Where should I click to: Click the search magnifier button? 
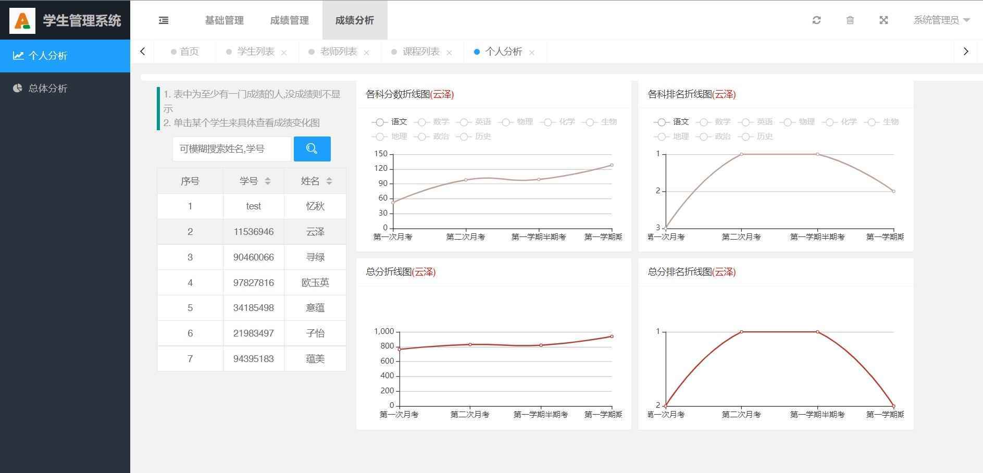312,149
